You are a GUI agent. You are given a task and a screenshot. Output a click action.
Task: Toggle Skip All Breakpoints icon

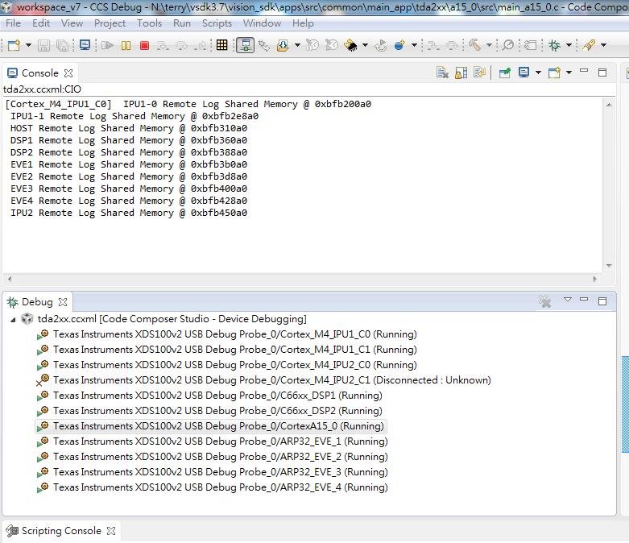[508, 45]
